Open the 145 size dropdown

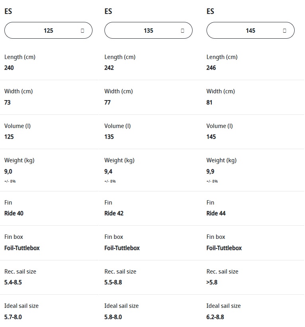(x=250, y=30)
